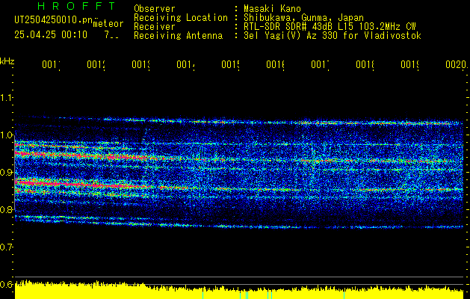
Task: Click the yellow signal level bar graph
Action: 239,290
